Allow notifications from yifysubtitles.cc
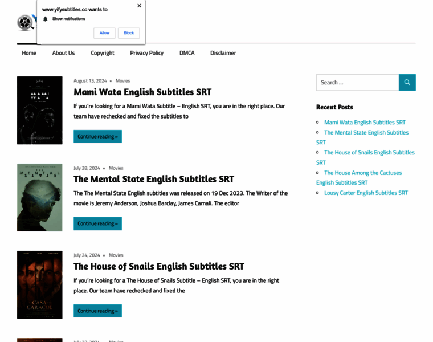The image size is (433, 342). tap(104, 33)
